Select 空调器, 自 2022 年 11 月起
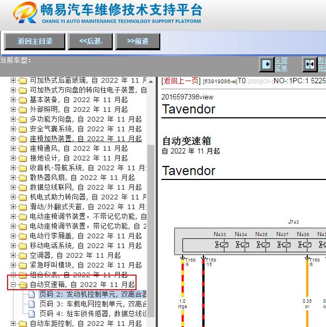The image size is (326, 327). [75, 256]
